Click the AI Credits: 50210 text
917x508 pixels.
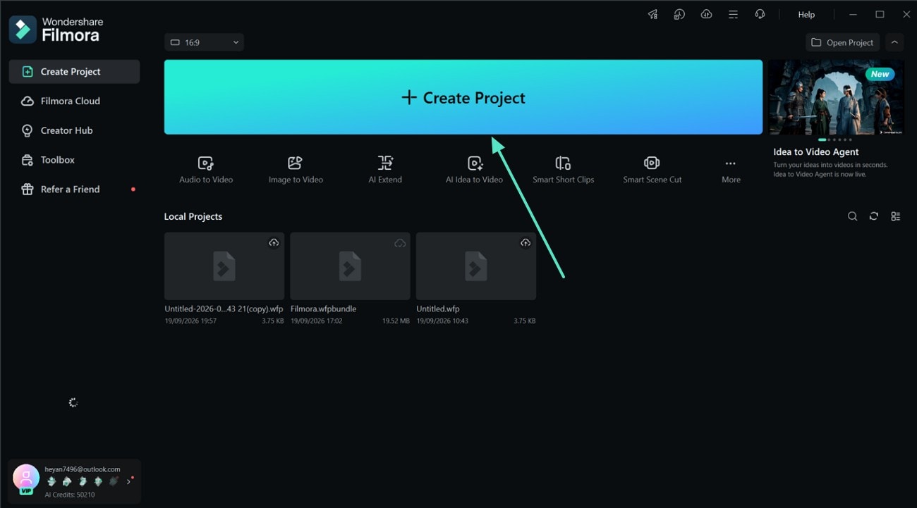coord(70,495)
